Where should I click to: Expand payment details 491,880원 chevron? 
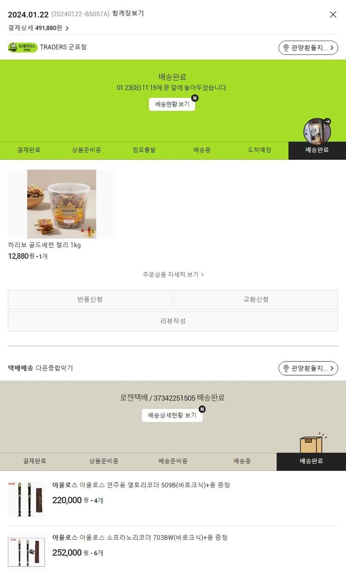[x=67, y=28]
